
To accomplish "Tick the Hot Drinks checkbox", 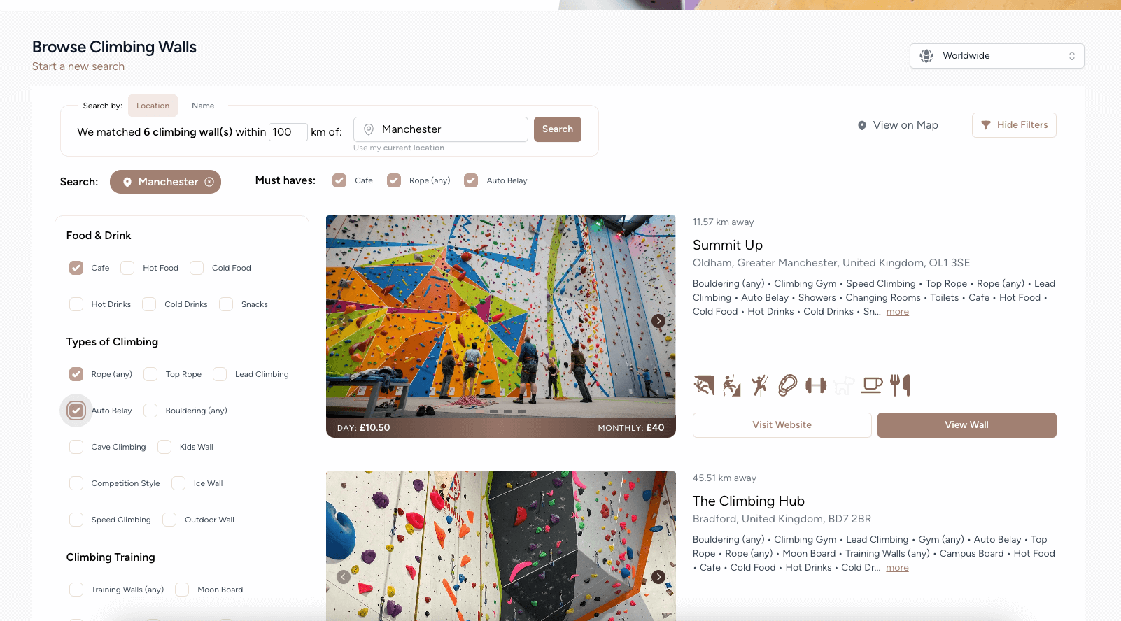I will 76,304.
